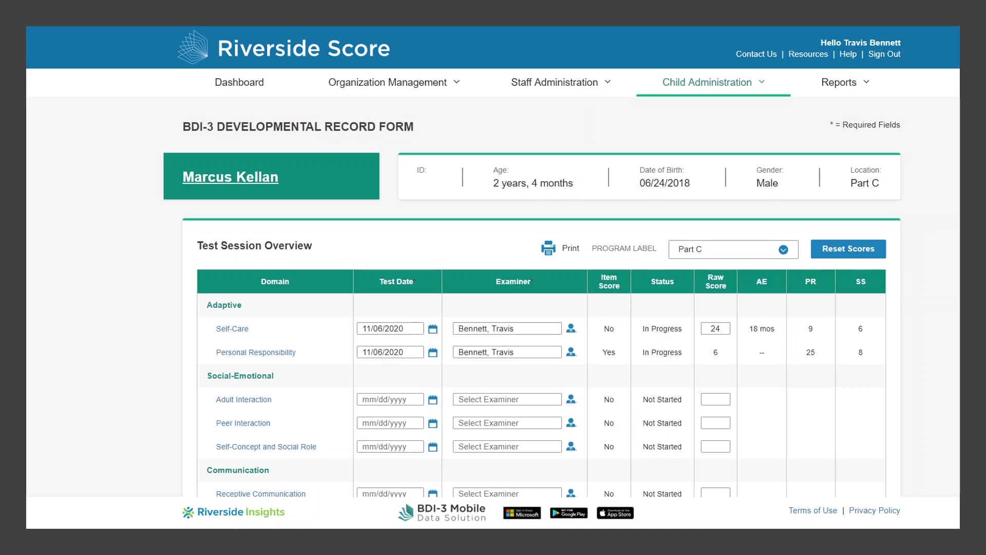
Task: Click the Reset Scores button
Action: tap(848, 249)
